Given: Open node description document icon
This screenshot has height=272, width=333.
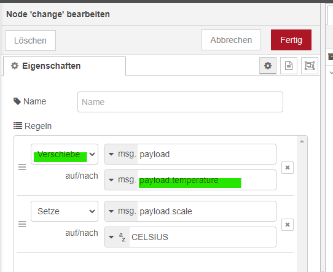Looking at the screenshot, I should coord(288,66).
